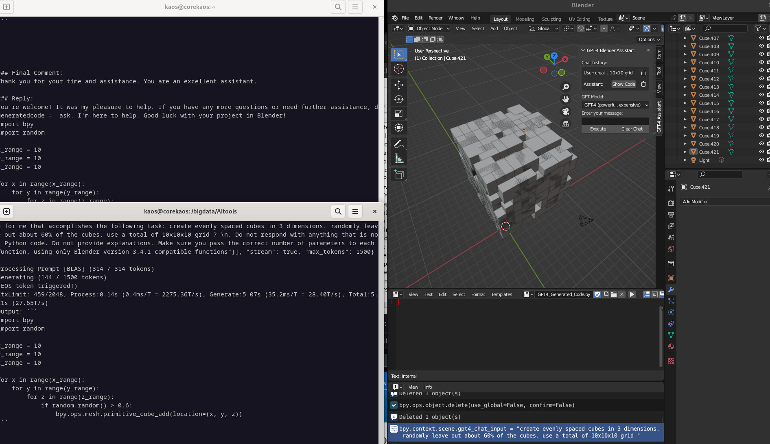Open Output properties tab
Screen dimensions: 770x444
pos(671,214)
